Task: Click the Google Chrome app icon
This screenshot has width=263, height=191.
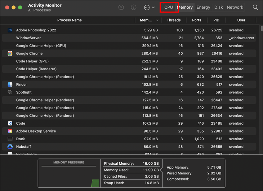Action: pyautogui.click(x=10, y=53)
